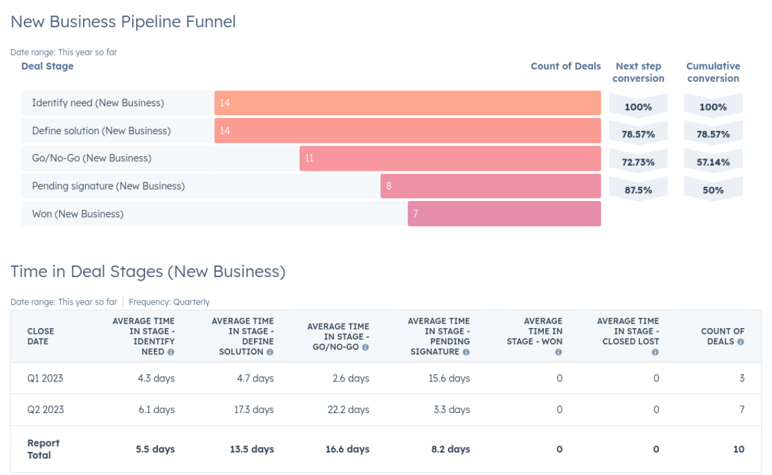This screenshot has height=475, width=772.
Task: Select the Won funnel bar showing 7
Action: tap(504, 213)
